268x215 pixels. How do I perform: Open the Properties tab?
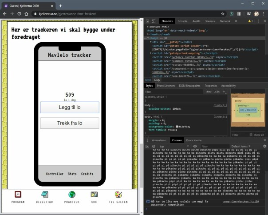211,86
